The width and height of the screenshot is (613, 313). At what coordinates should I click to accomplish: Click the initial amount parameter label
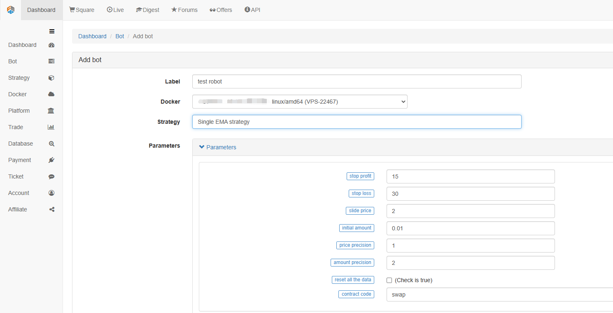357,228
